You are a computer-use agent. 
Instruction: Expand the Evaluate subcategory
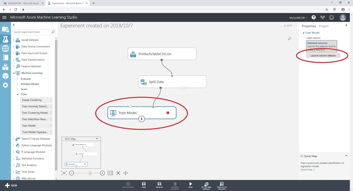pyautogui.click(x=17, y=79)
